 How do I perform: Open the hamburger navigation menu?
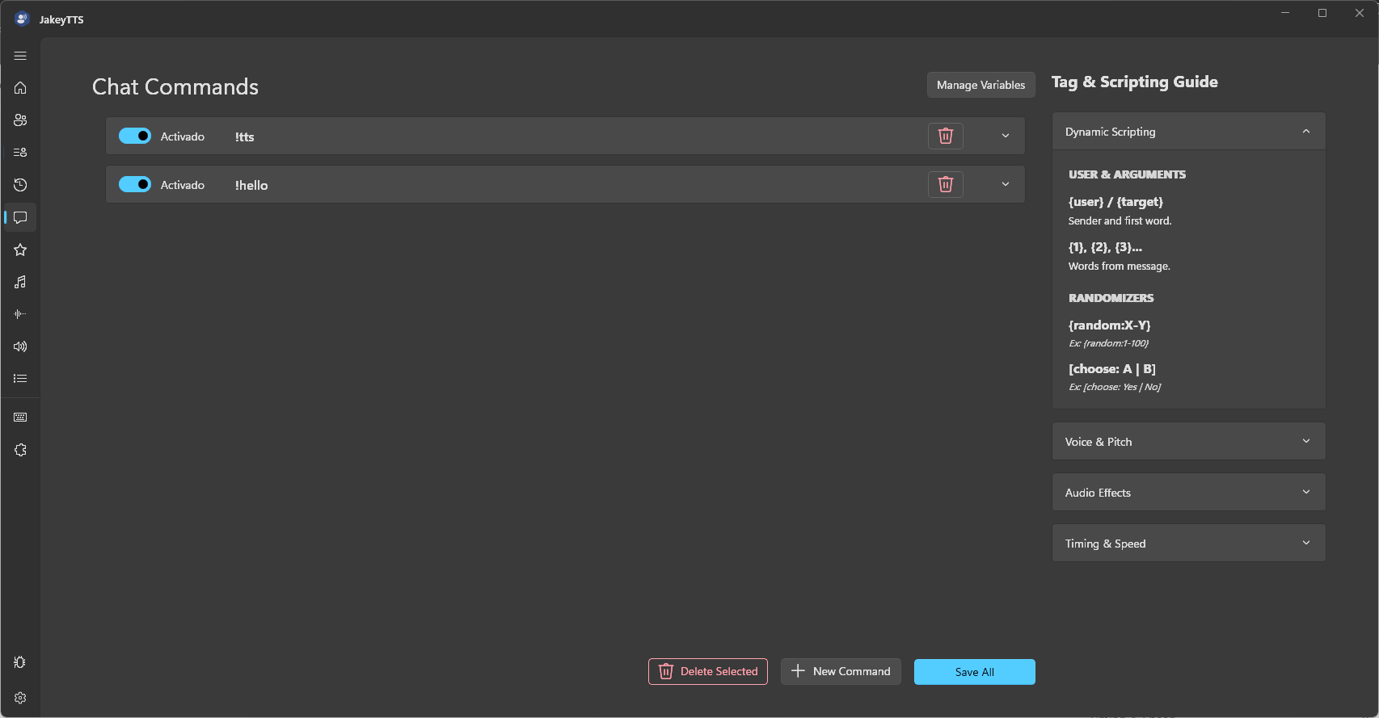(x=20, y=56)
